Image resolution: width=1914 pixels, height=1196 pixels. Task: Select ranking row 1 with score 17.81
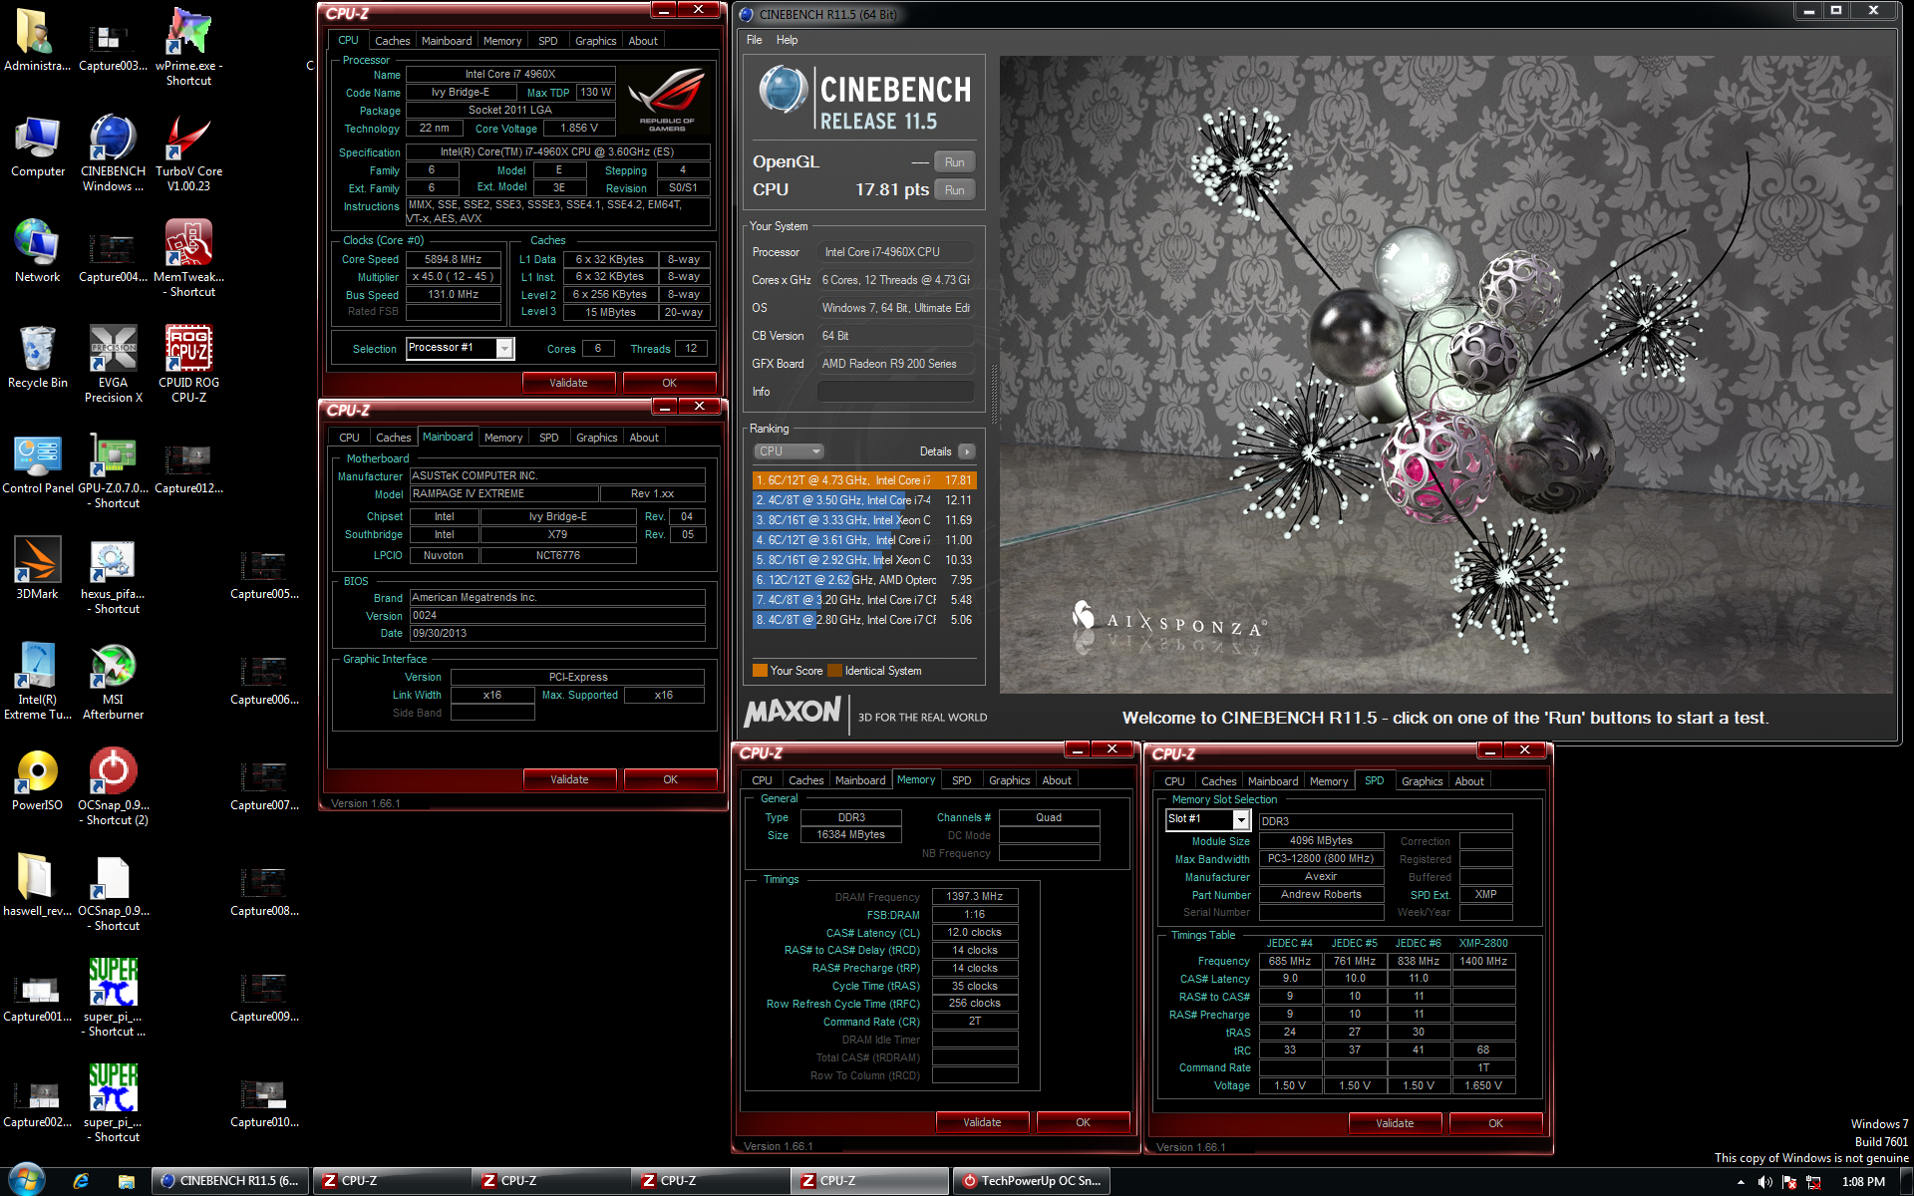[863, 480]
